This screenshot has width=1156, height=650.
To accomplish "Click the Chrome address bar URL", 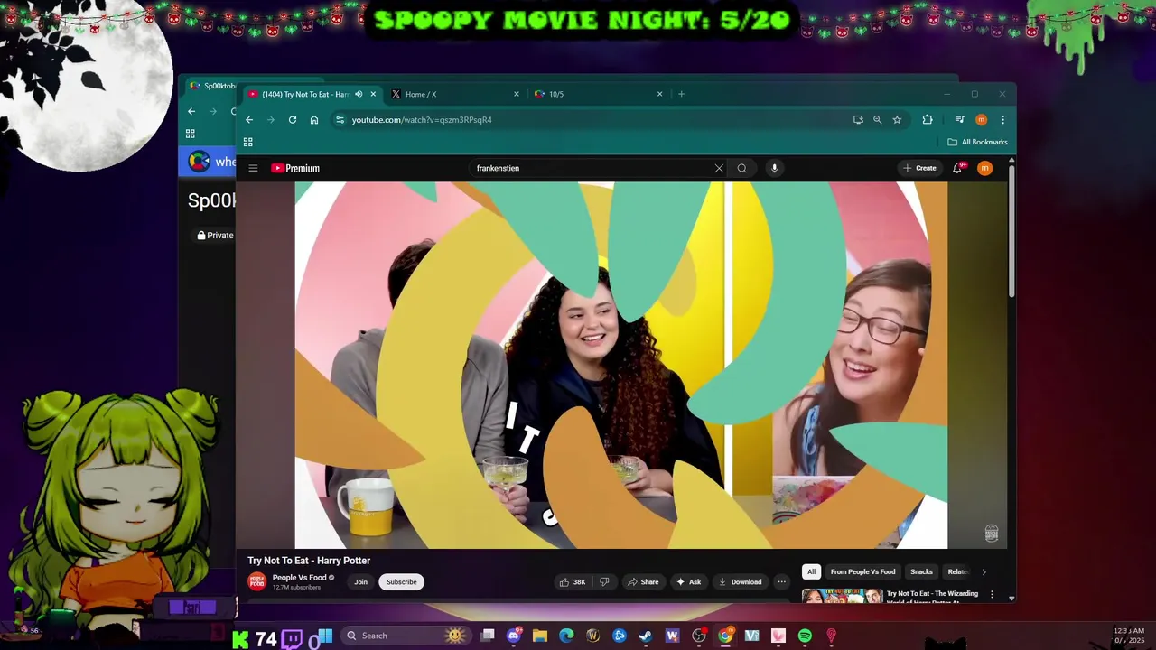I will [x=422, y=119].
